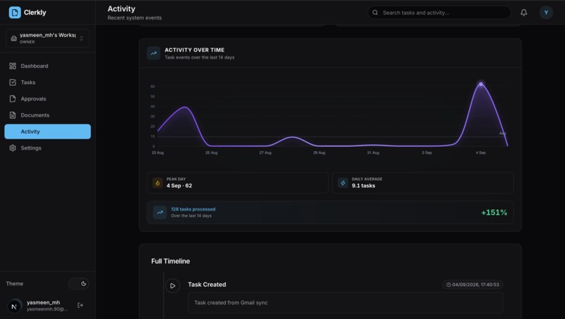565x319 pixels.
Task: Click the Dashboard grid icon
Action: [13, 66]
